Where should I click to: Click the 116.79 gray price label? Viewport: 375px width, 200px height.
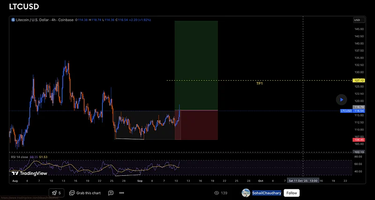point(359,107)
